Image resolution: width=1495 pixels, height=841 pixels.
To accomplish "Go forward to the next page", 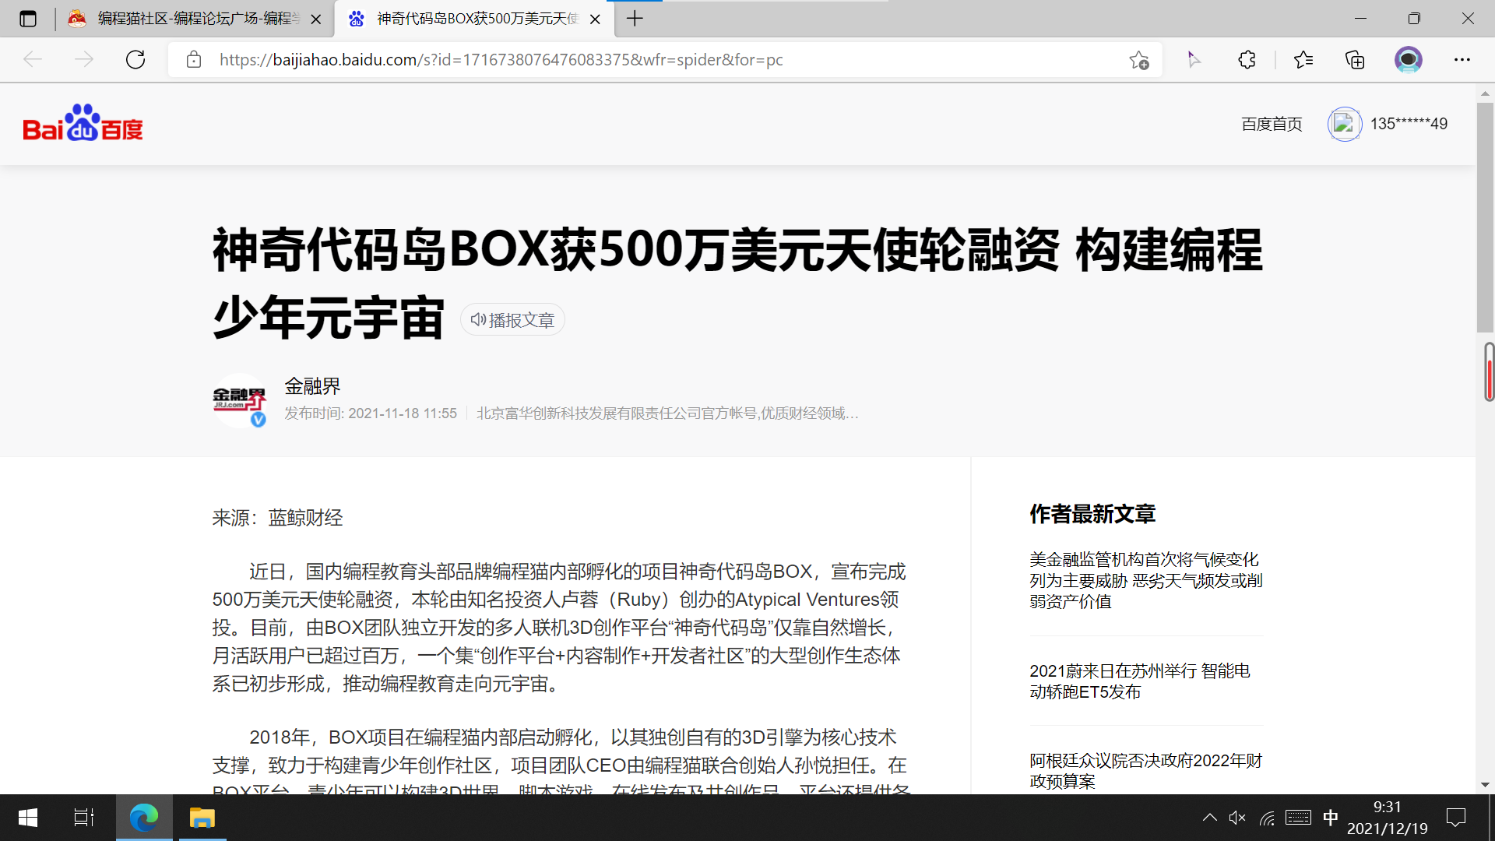I will [84, 60].
